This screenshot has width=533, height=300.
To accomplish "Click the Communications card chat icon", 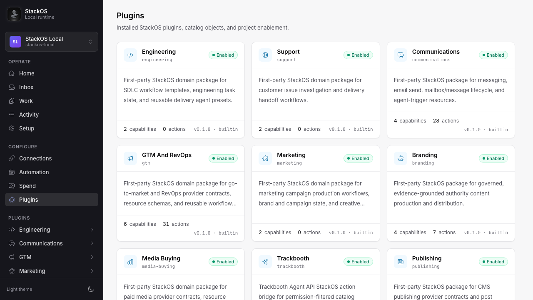I will click(x=401, y=55).
